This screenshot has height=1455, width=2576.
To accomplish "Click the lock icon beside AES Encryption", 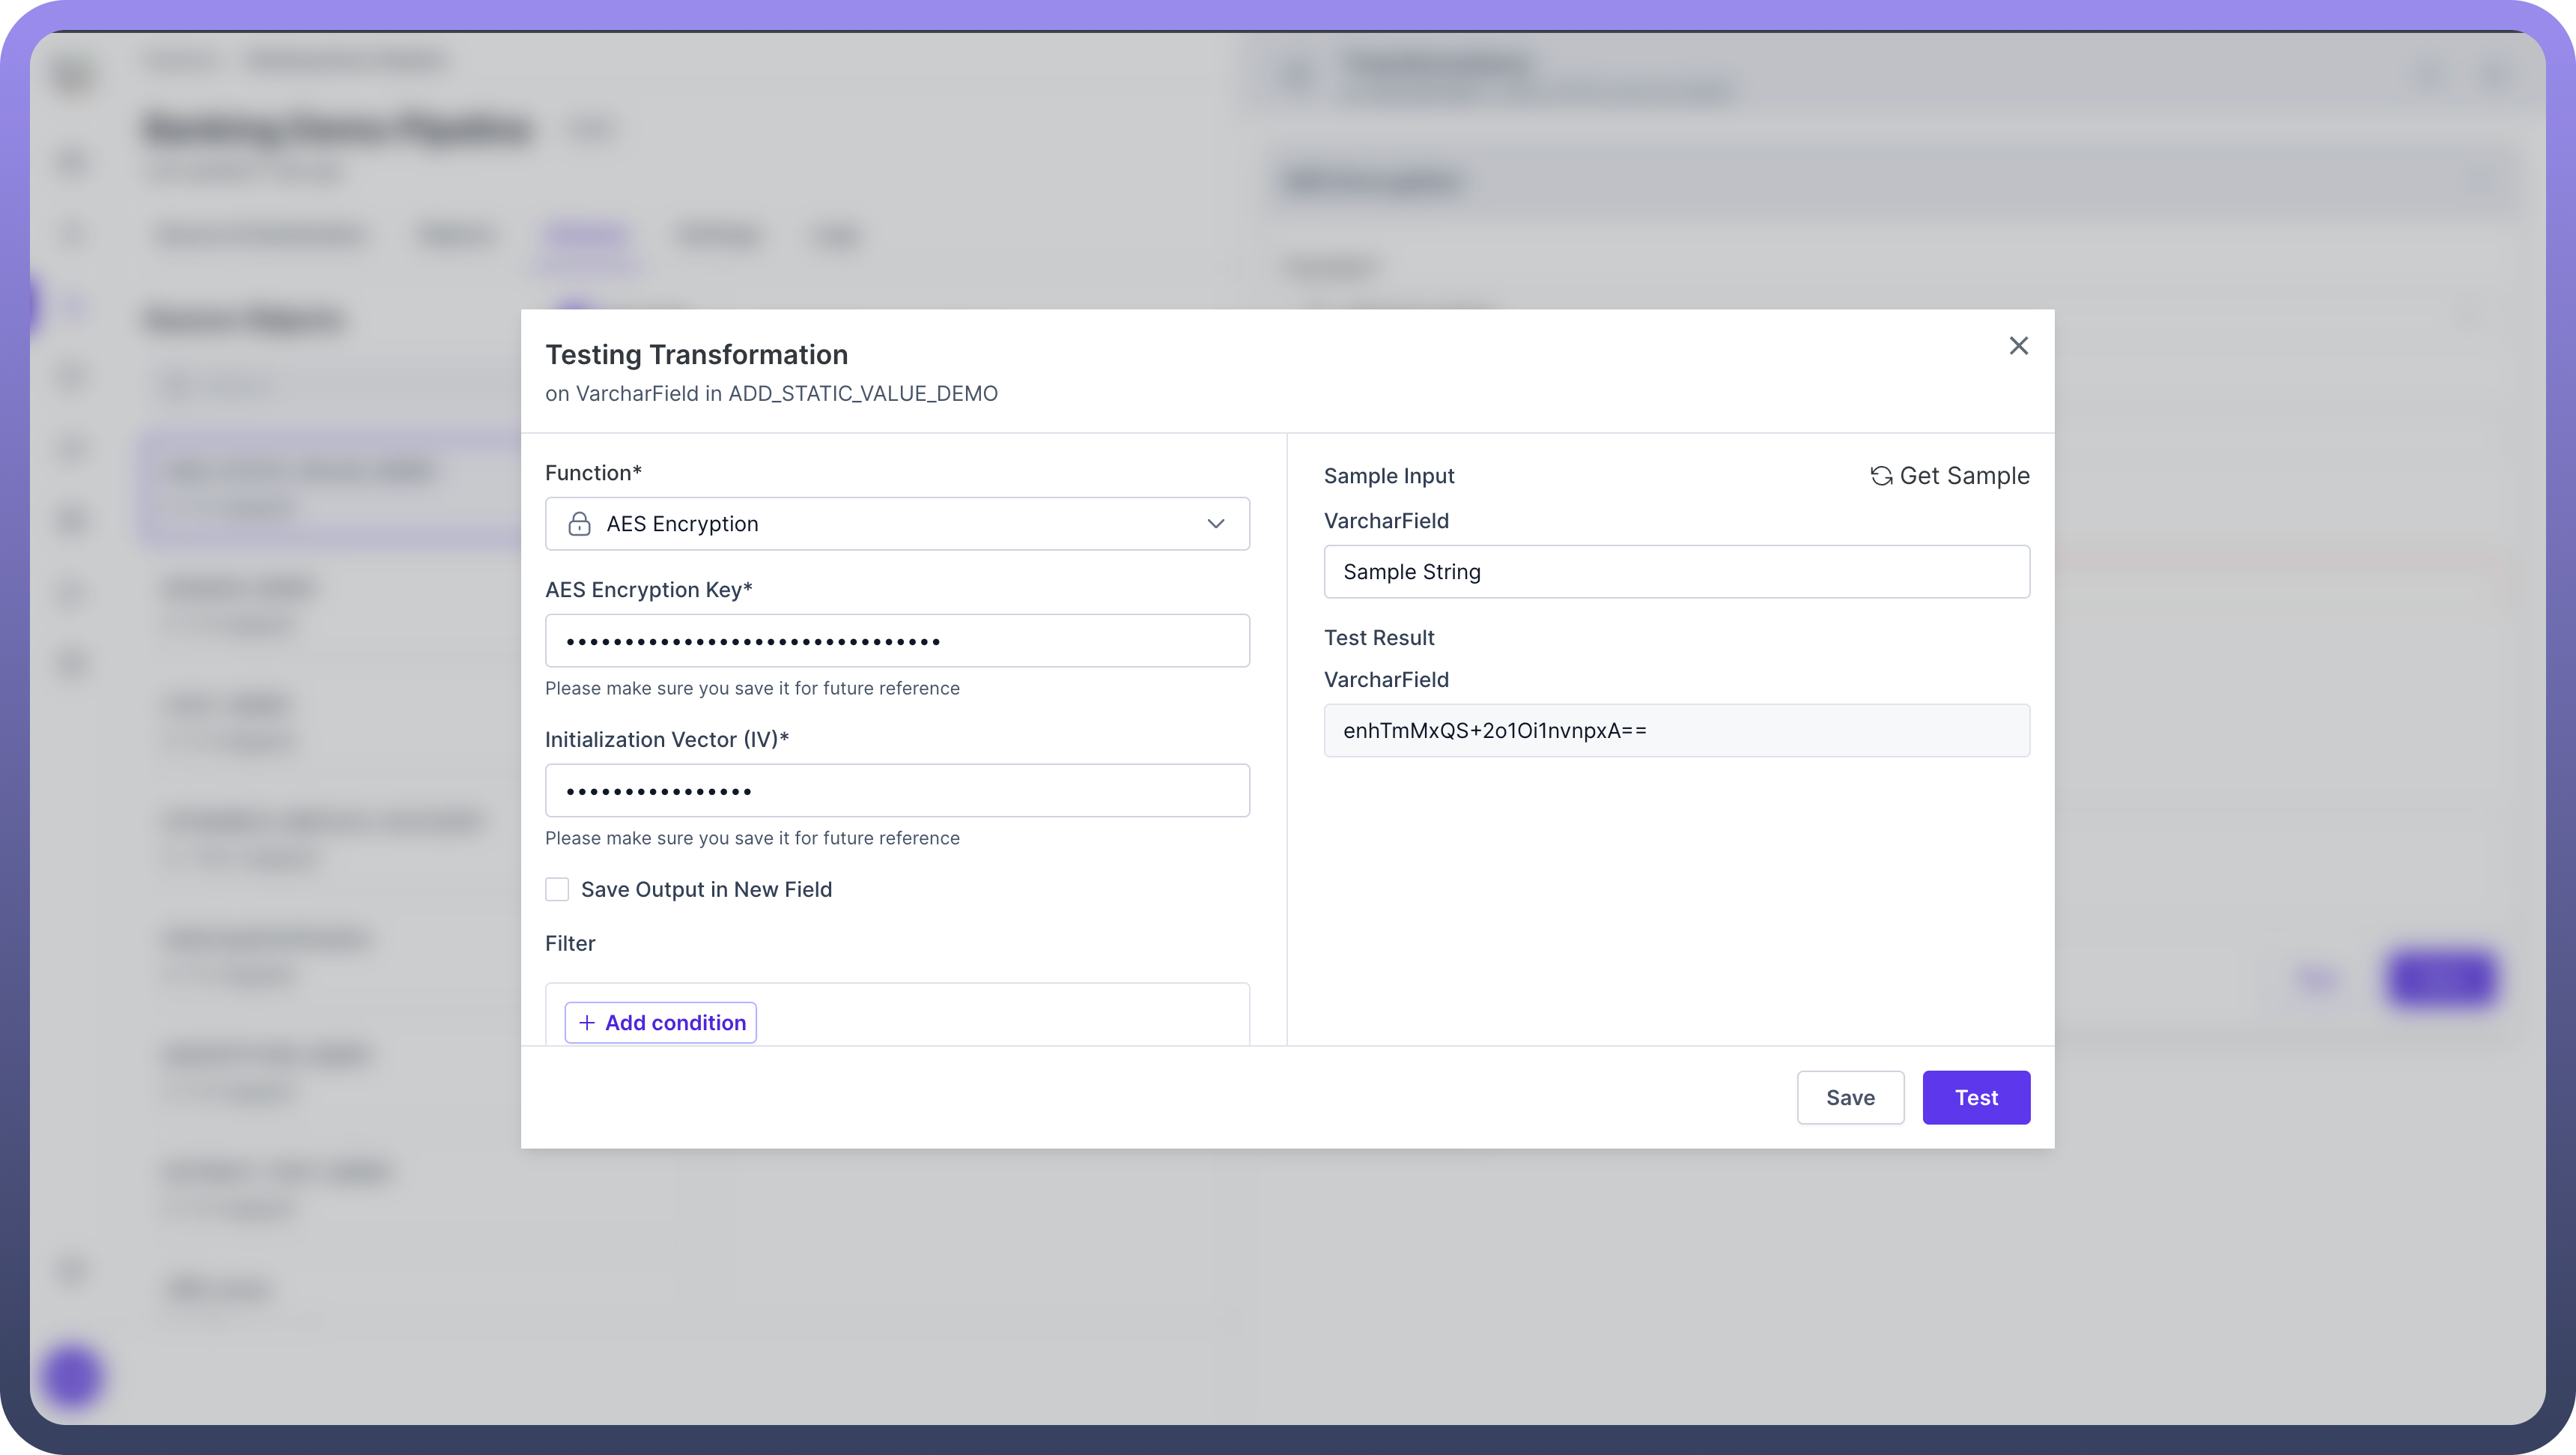I will [579, 524].
